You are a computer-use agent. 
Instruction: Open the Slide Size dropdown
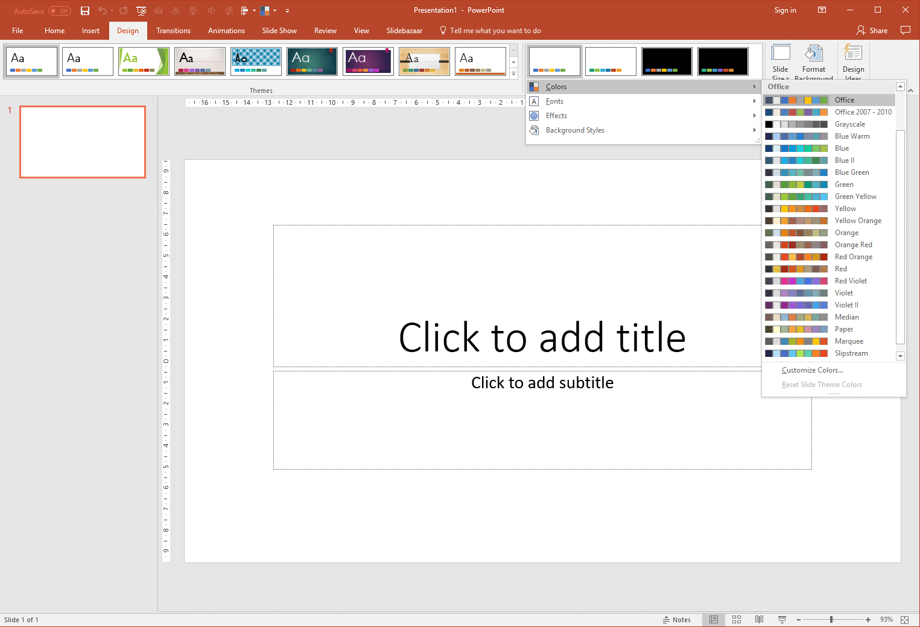click(x=780, y=60)
